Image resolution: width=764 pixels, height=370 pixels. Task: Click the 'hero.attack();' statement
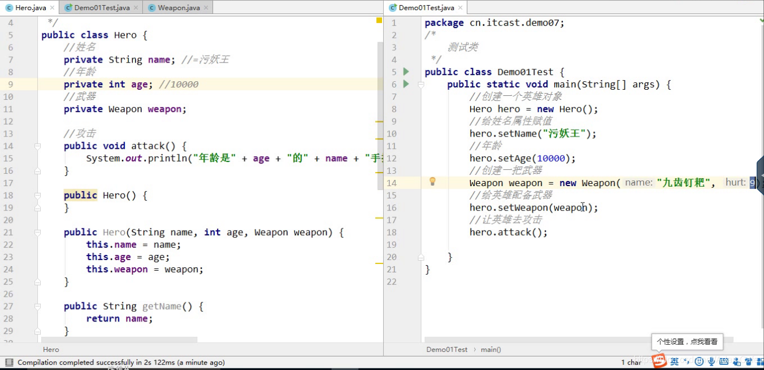click(509, 232)
